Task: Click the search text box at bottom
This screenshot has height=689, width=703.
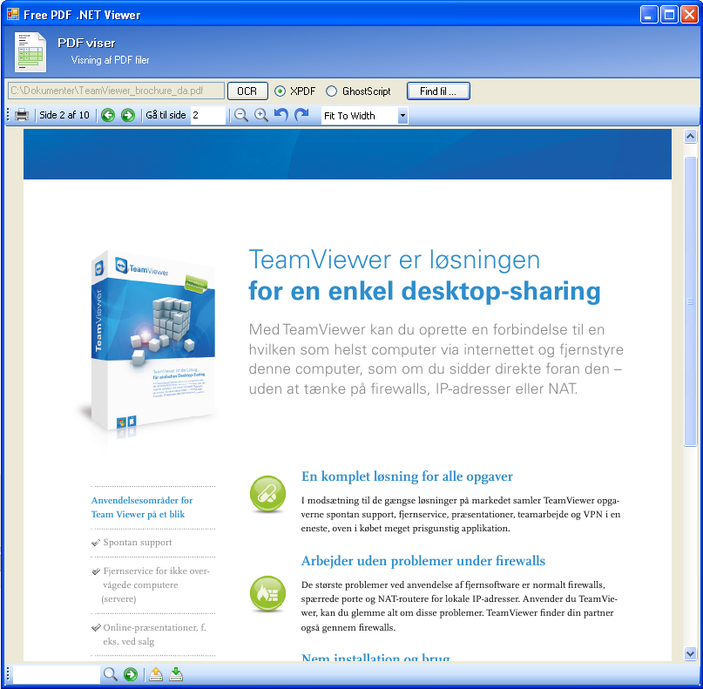Action: pos(57,674)
